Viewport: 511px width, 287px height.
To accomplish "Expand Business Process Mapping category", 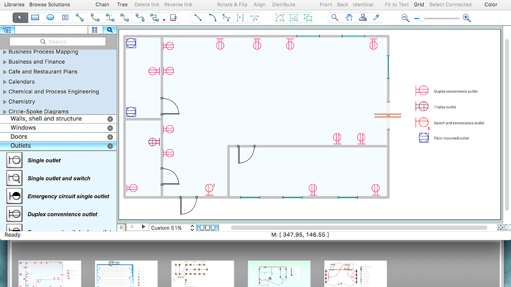I will [x=5, y=52].
